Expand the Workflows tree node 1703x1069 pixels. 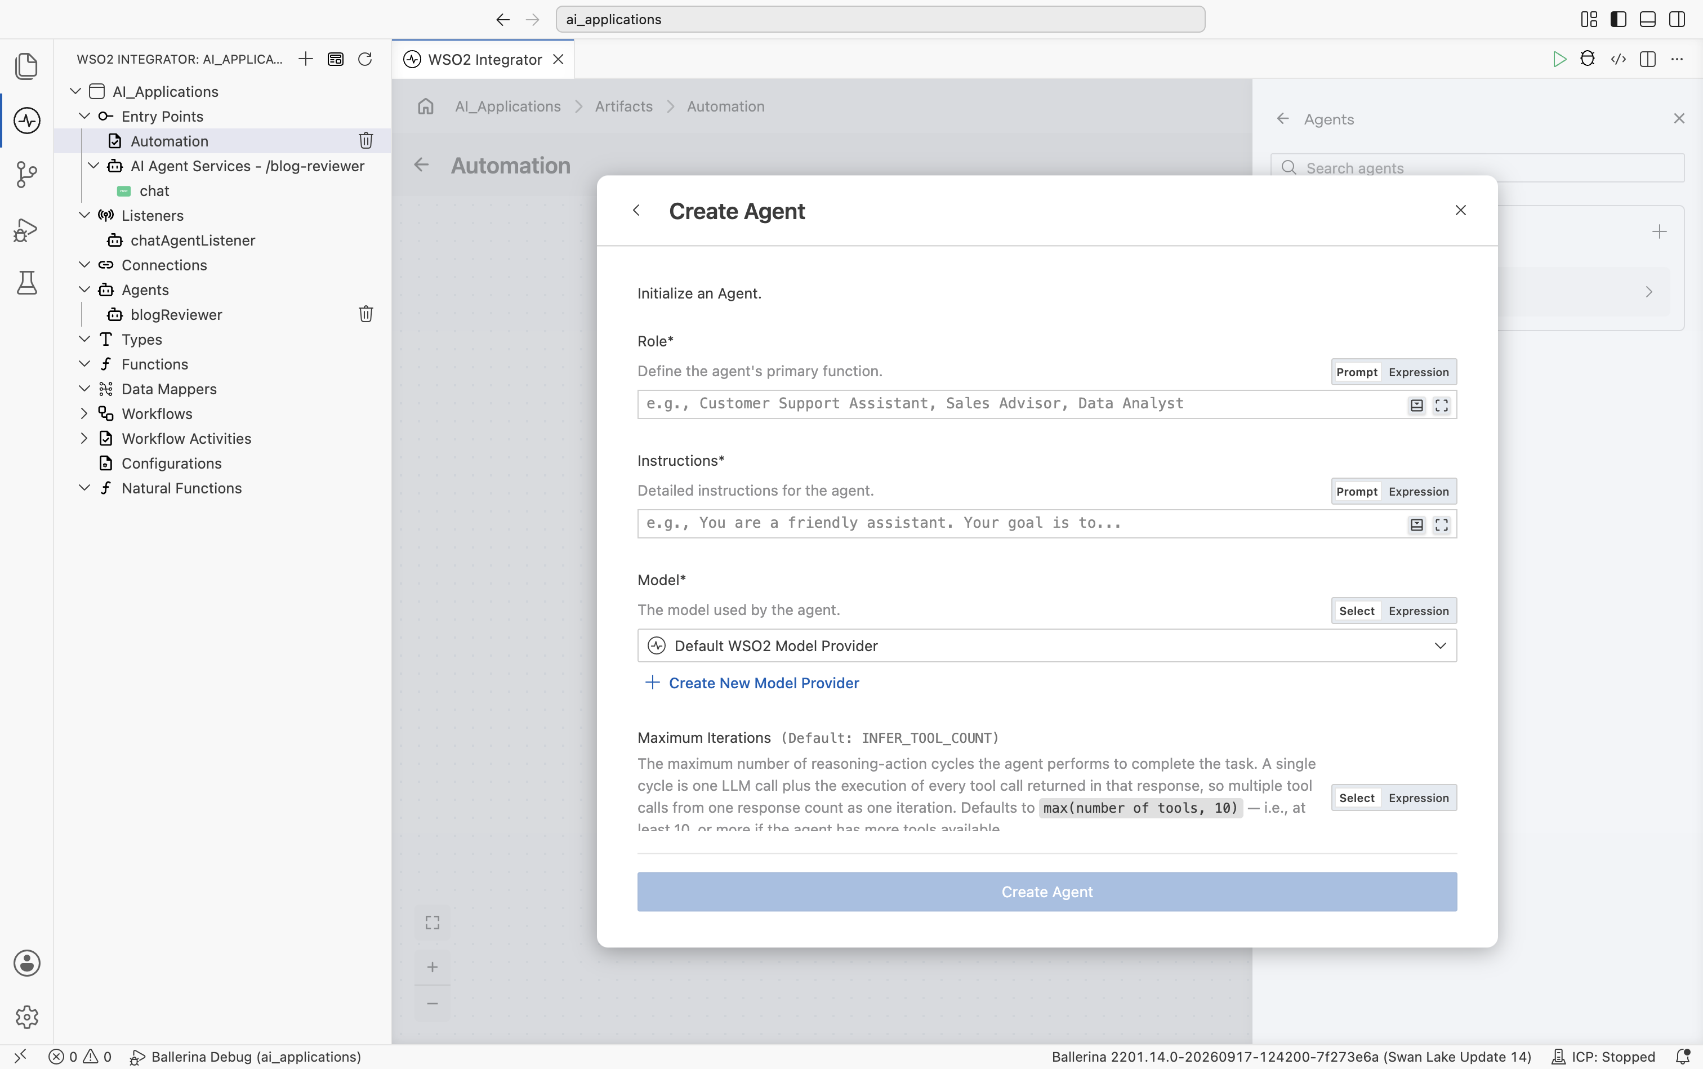click(84, 413)
